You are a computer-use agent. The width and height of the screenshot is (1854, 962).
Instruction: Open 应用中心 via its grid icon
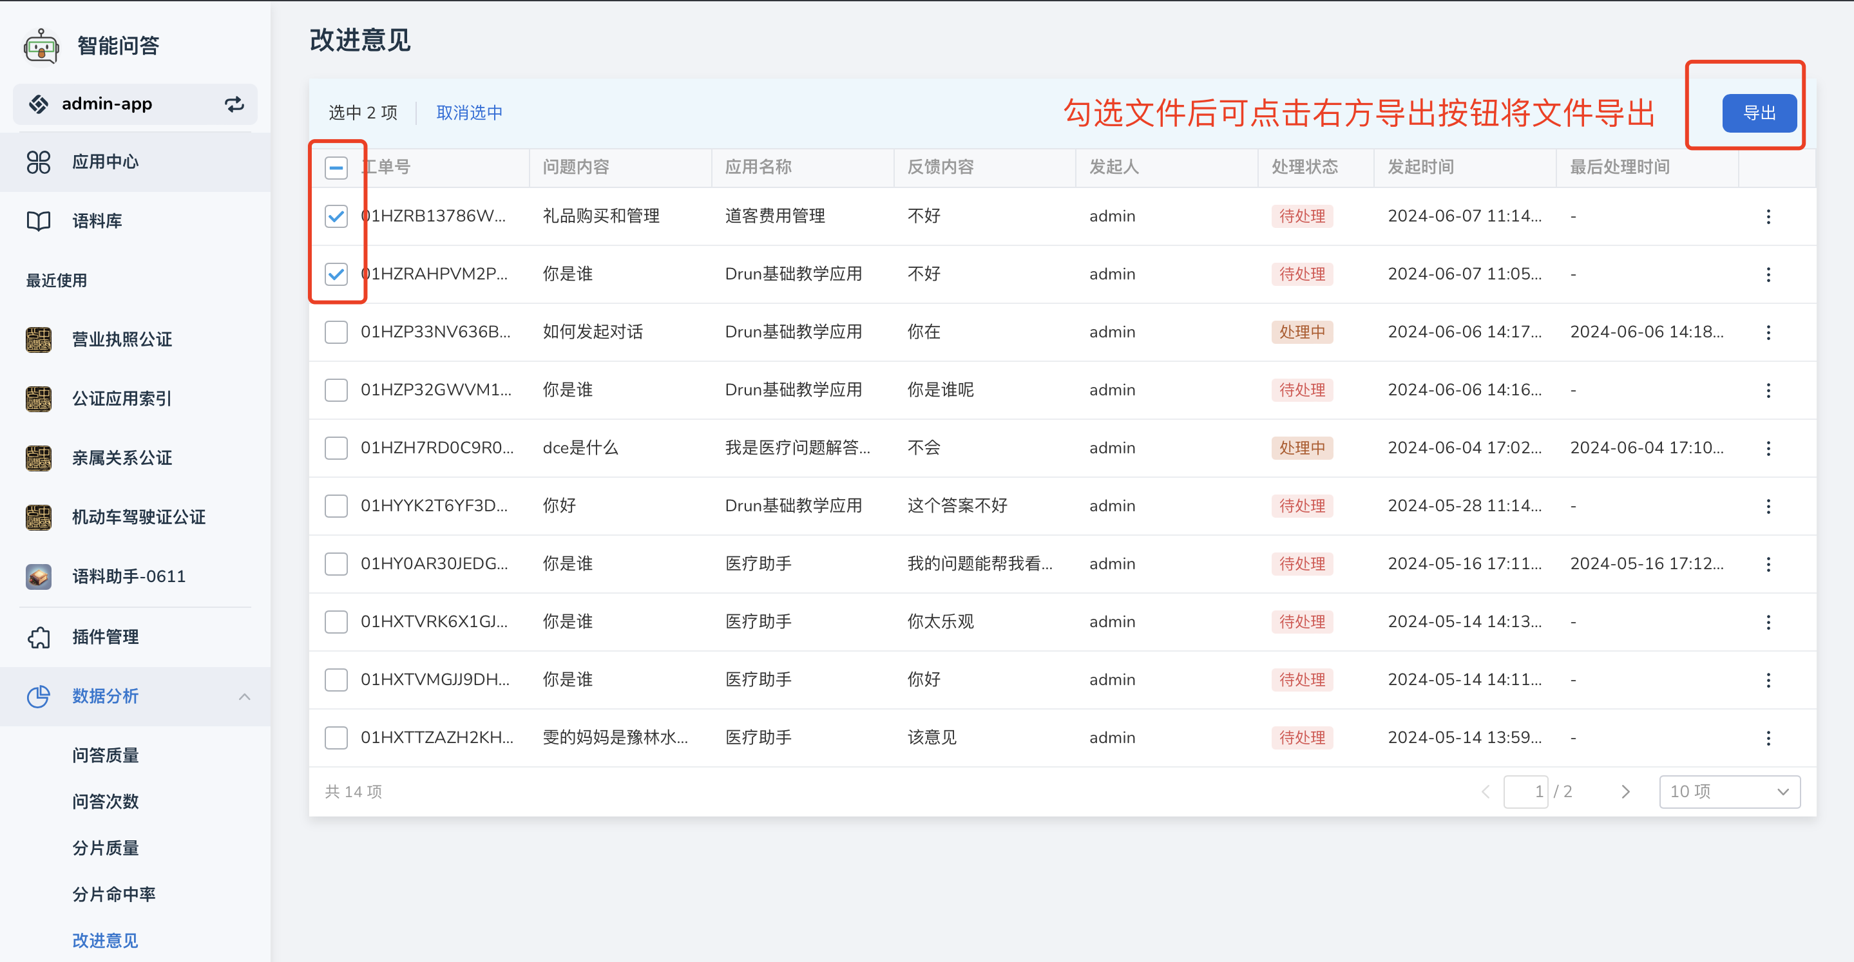tap(38, 162)
